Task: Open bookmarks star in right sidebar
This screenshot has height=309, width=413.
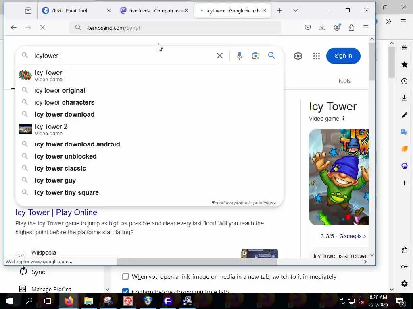Action: (x=404, y=64)
